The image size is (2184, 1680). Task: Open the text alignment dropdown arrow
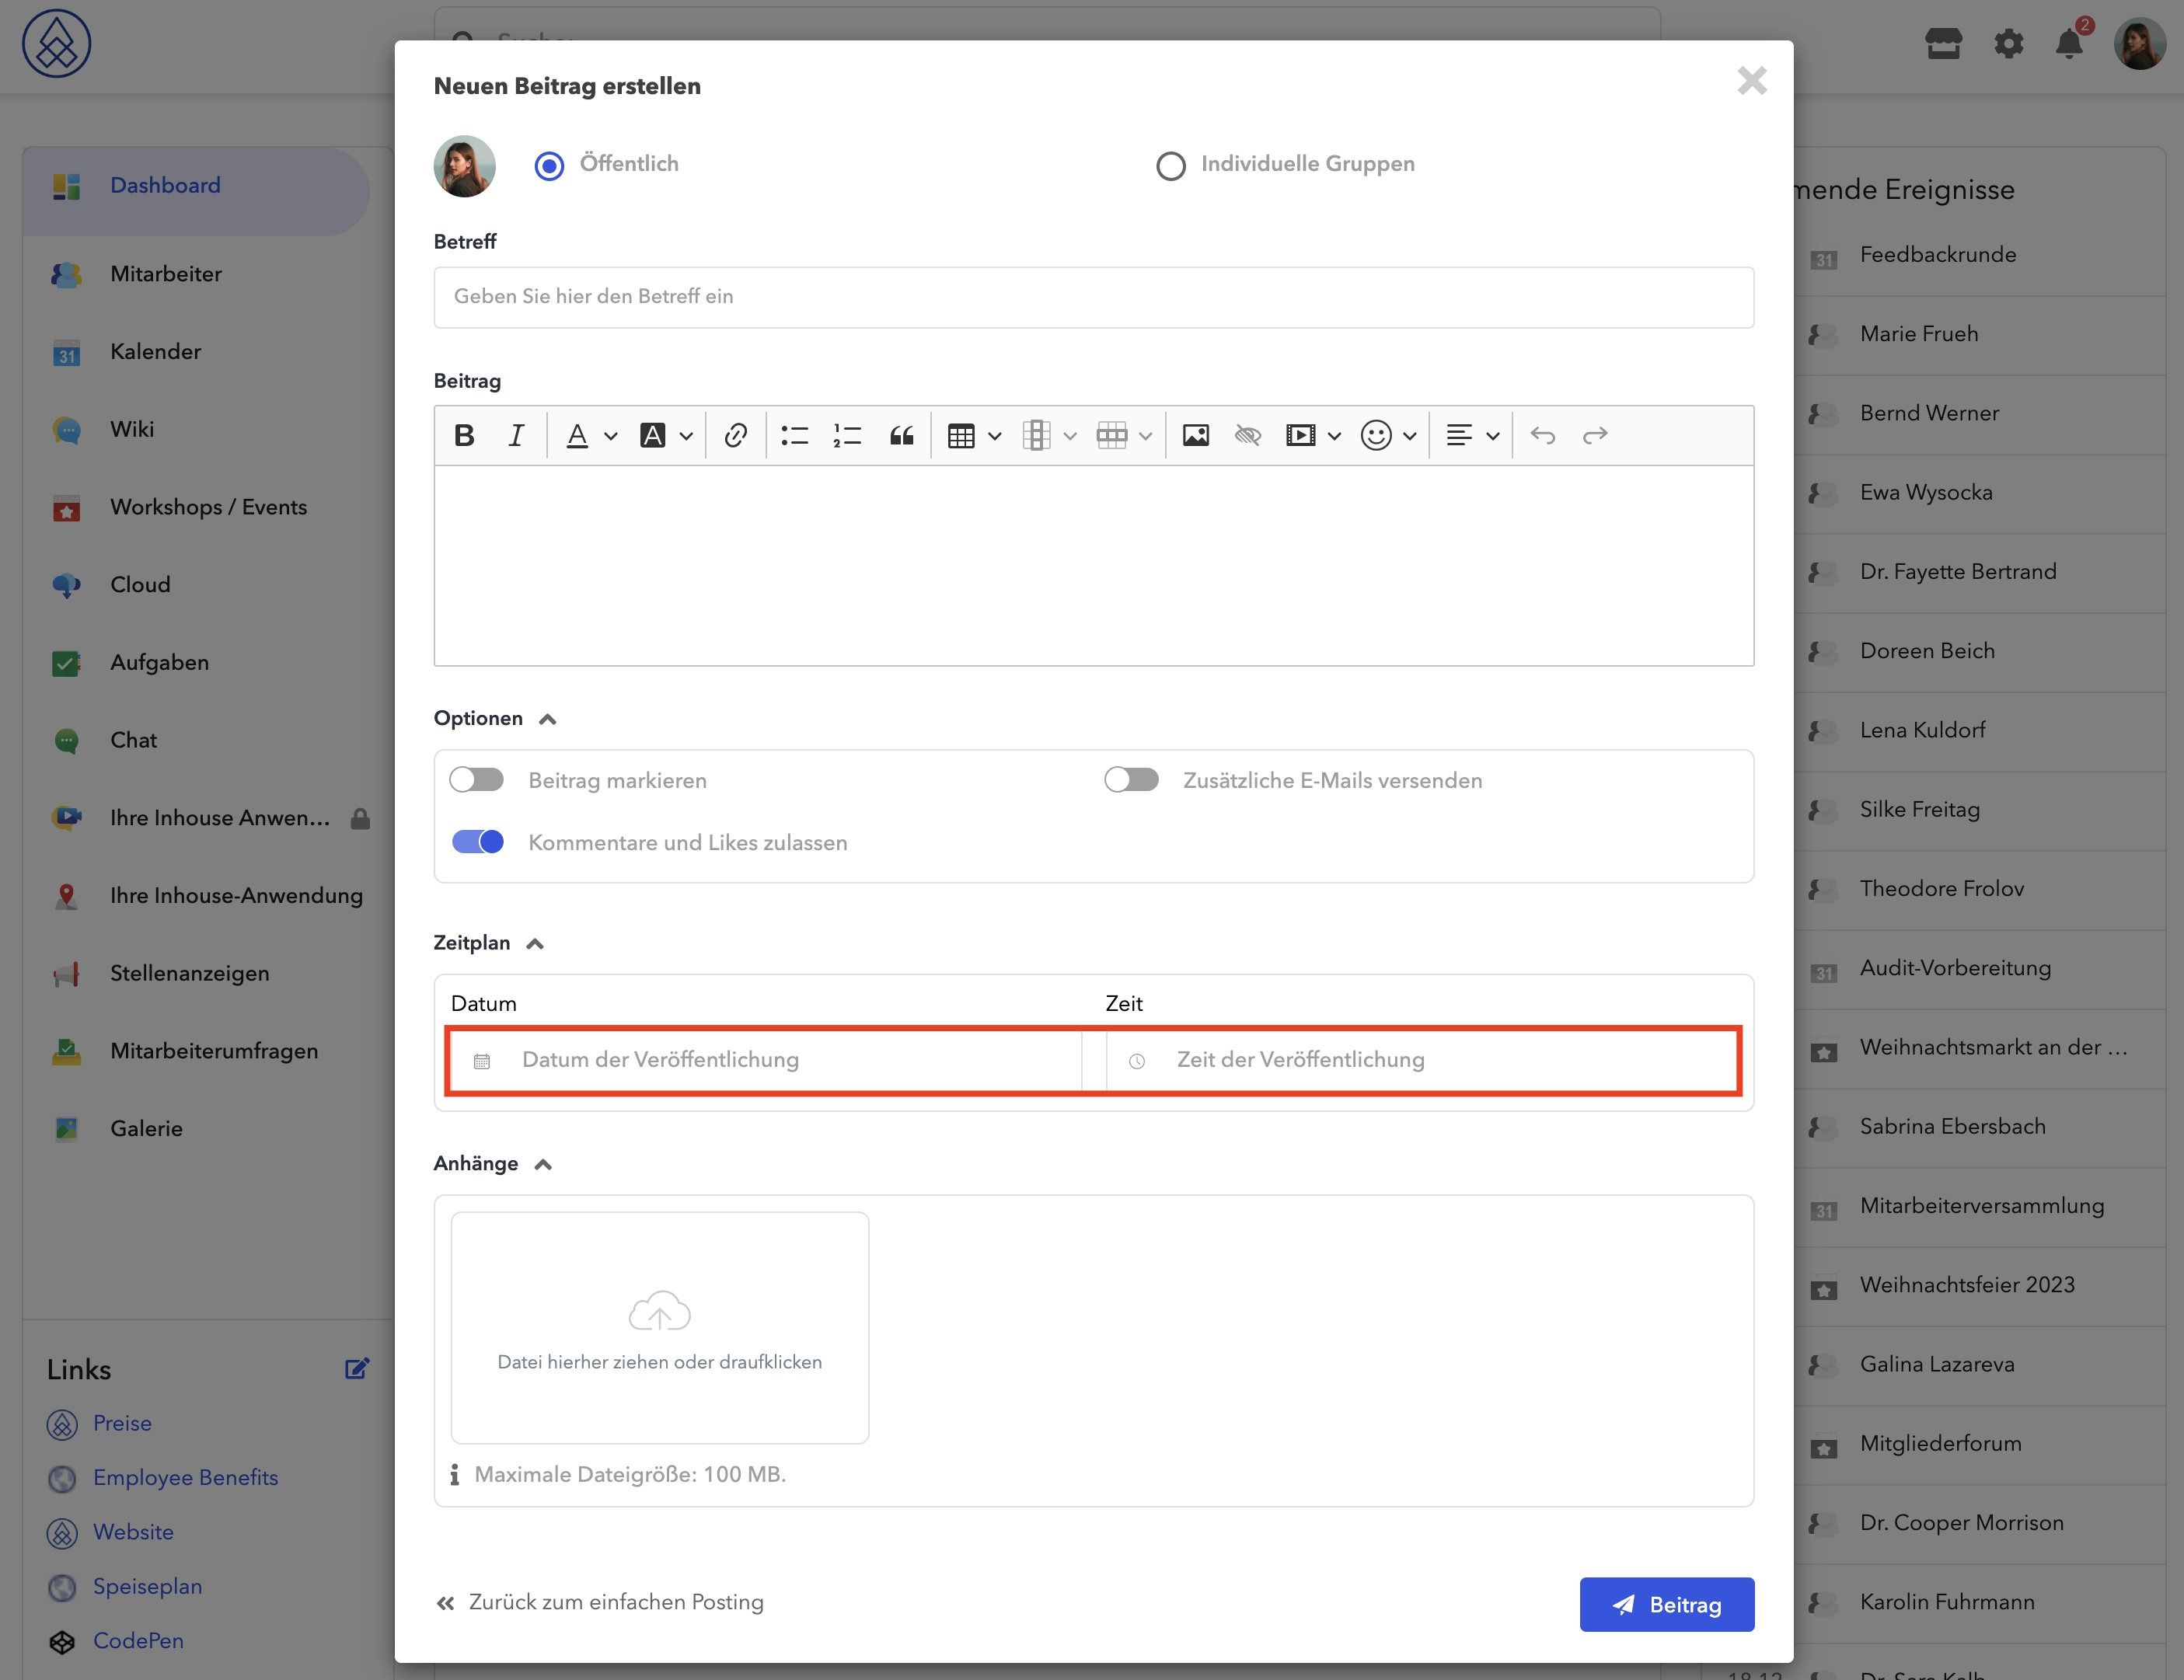pos(1492,436)
